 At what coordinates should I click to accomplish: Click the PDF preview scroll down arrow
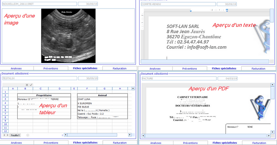click(273, 133)
